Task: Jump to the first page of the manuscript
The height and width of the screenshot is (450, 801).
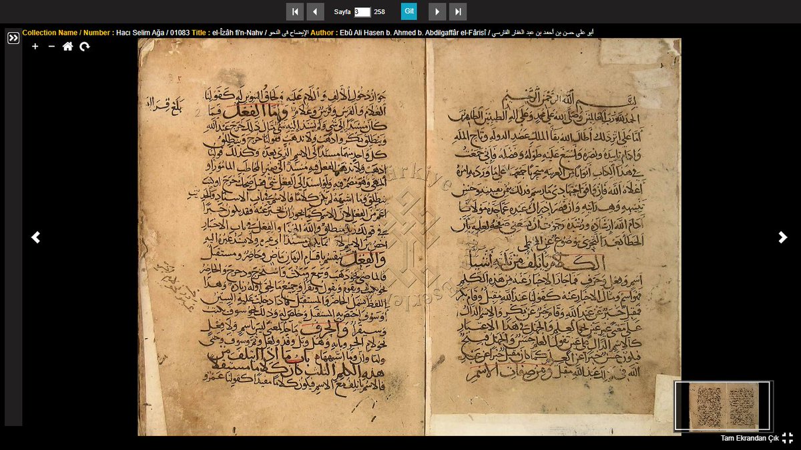Action: point(295,11)
